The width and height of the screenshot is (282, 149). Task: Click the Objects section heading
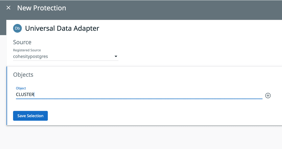point(23,75)
